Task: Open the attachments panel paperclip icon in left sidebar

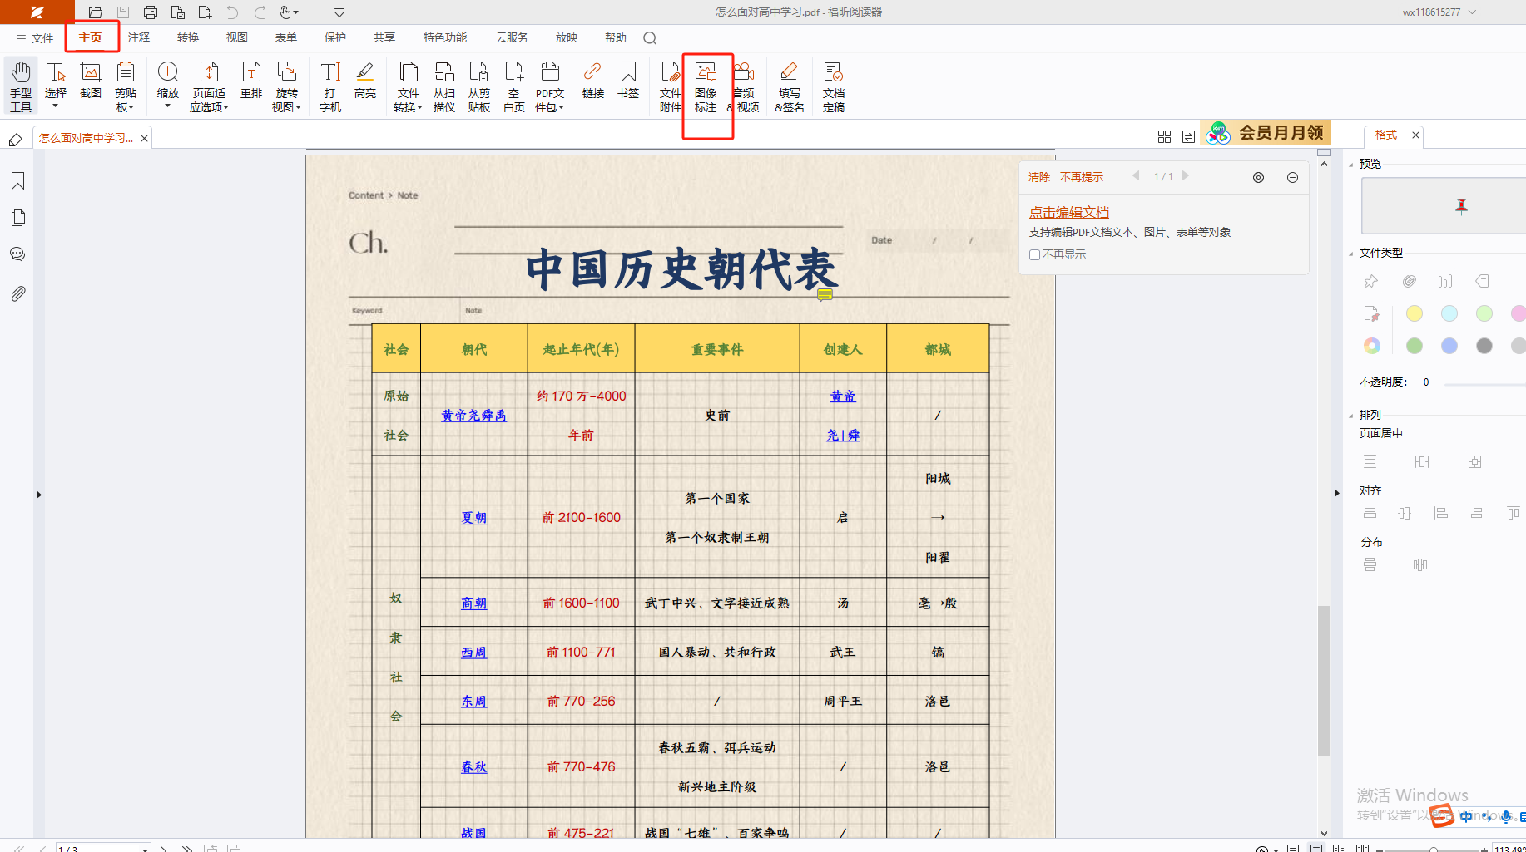Action: point(17,293)
